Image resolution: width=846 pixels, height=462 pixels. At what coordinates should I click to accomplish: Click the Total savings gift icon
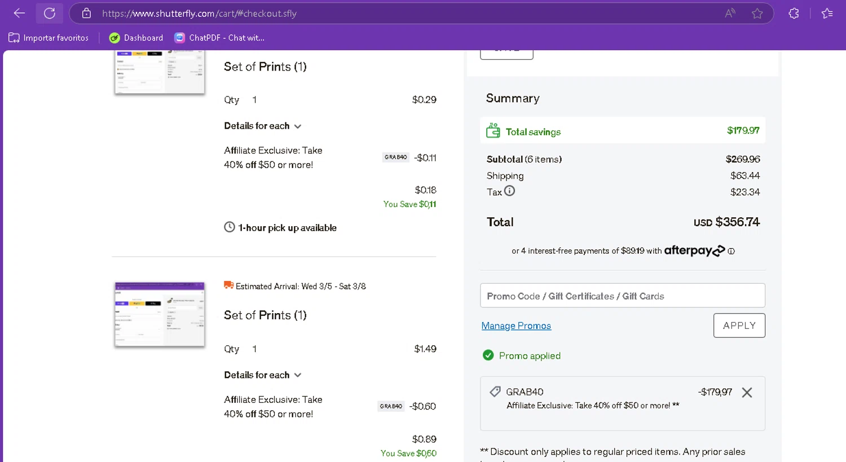(493, 130)
